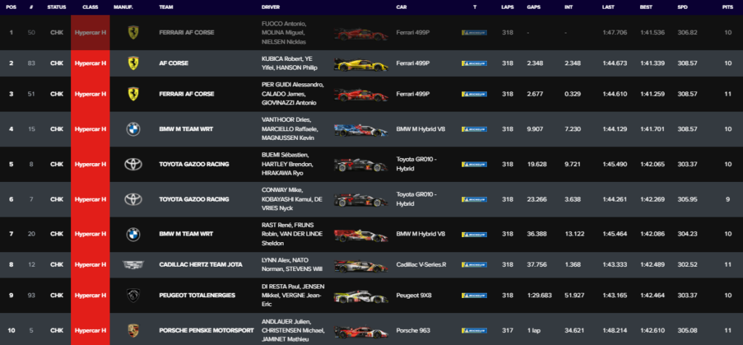Click the last lap time 1:43.333
Image resolution: width=743 pixels, height=345 pixels.
[615, 265]
